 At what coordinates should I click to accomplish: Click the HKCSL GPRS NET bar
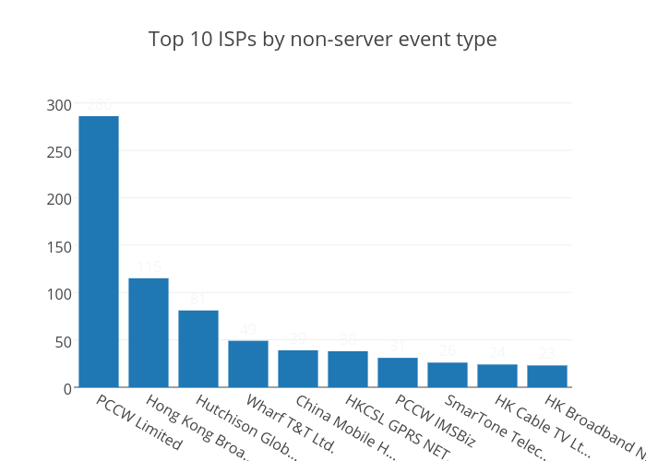click(x=348, y=369)
